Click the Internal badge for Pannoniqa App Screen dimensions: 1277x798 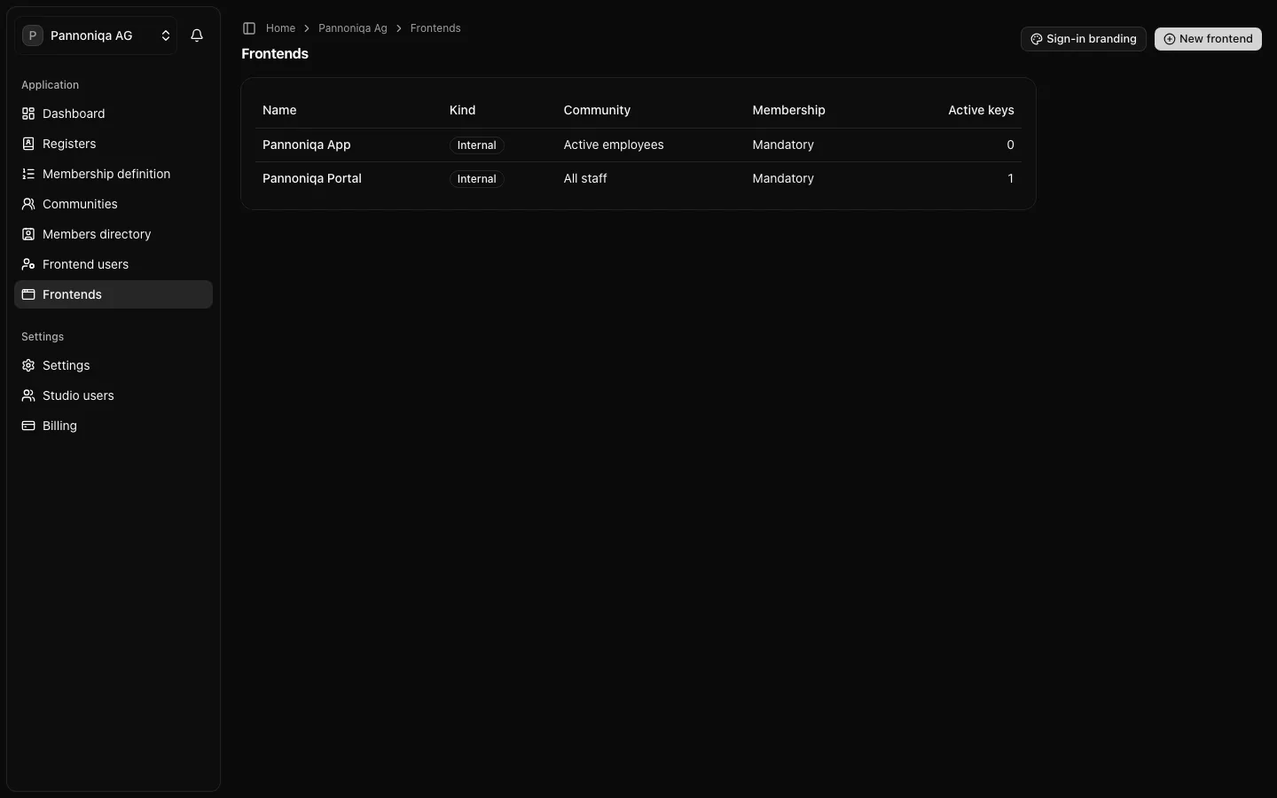click(476, 145)
